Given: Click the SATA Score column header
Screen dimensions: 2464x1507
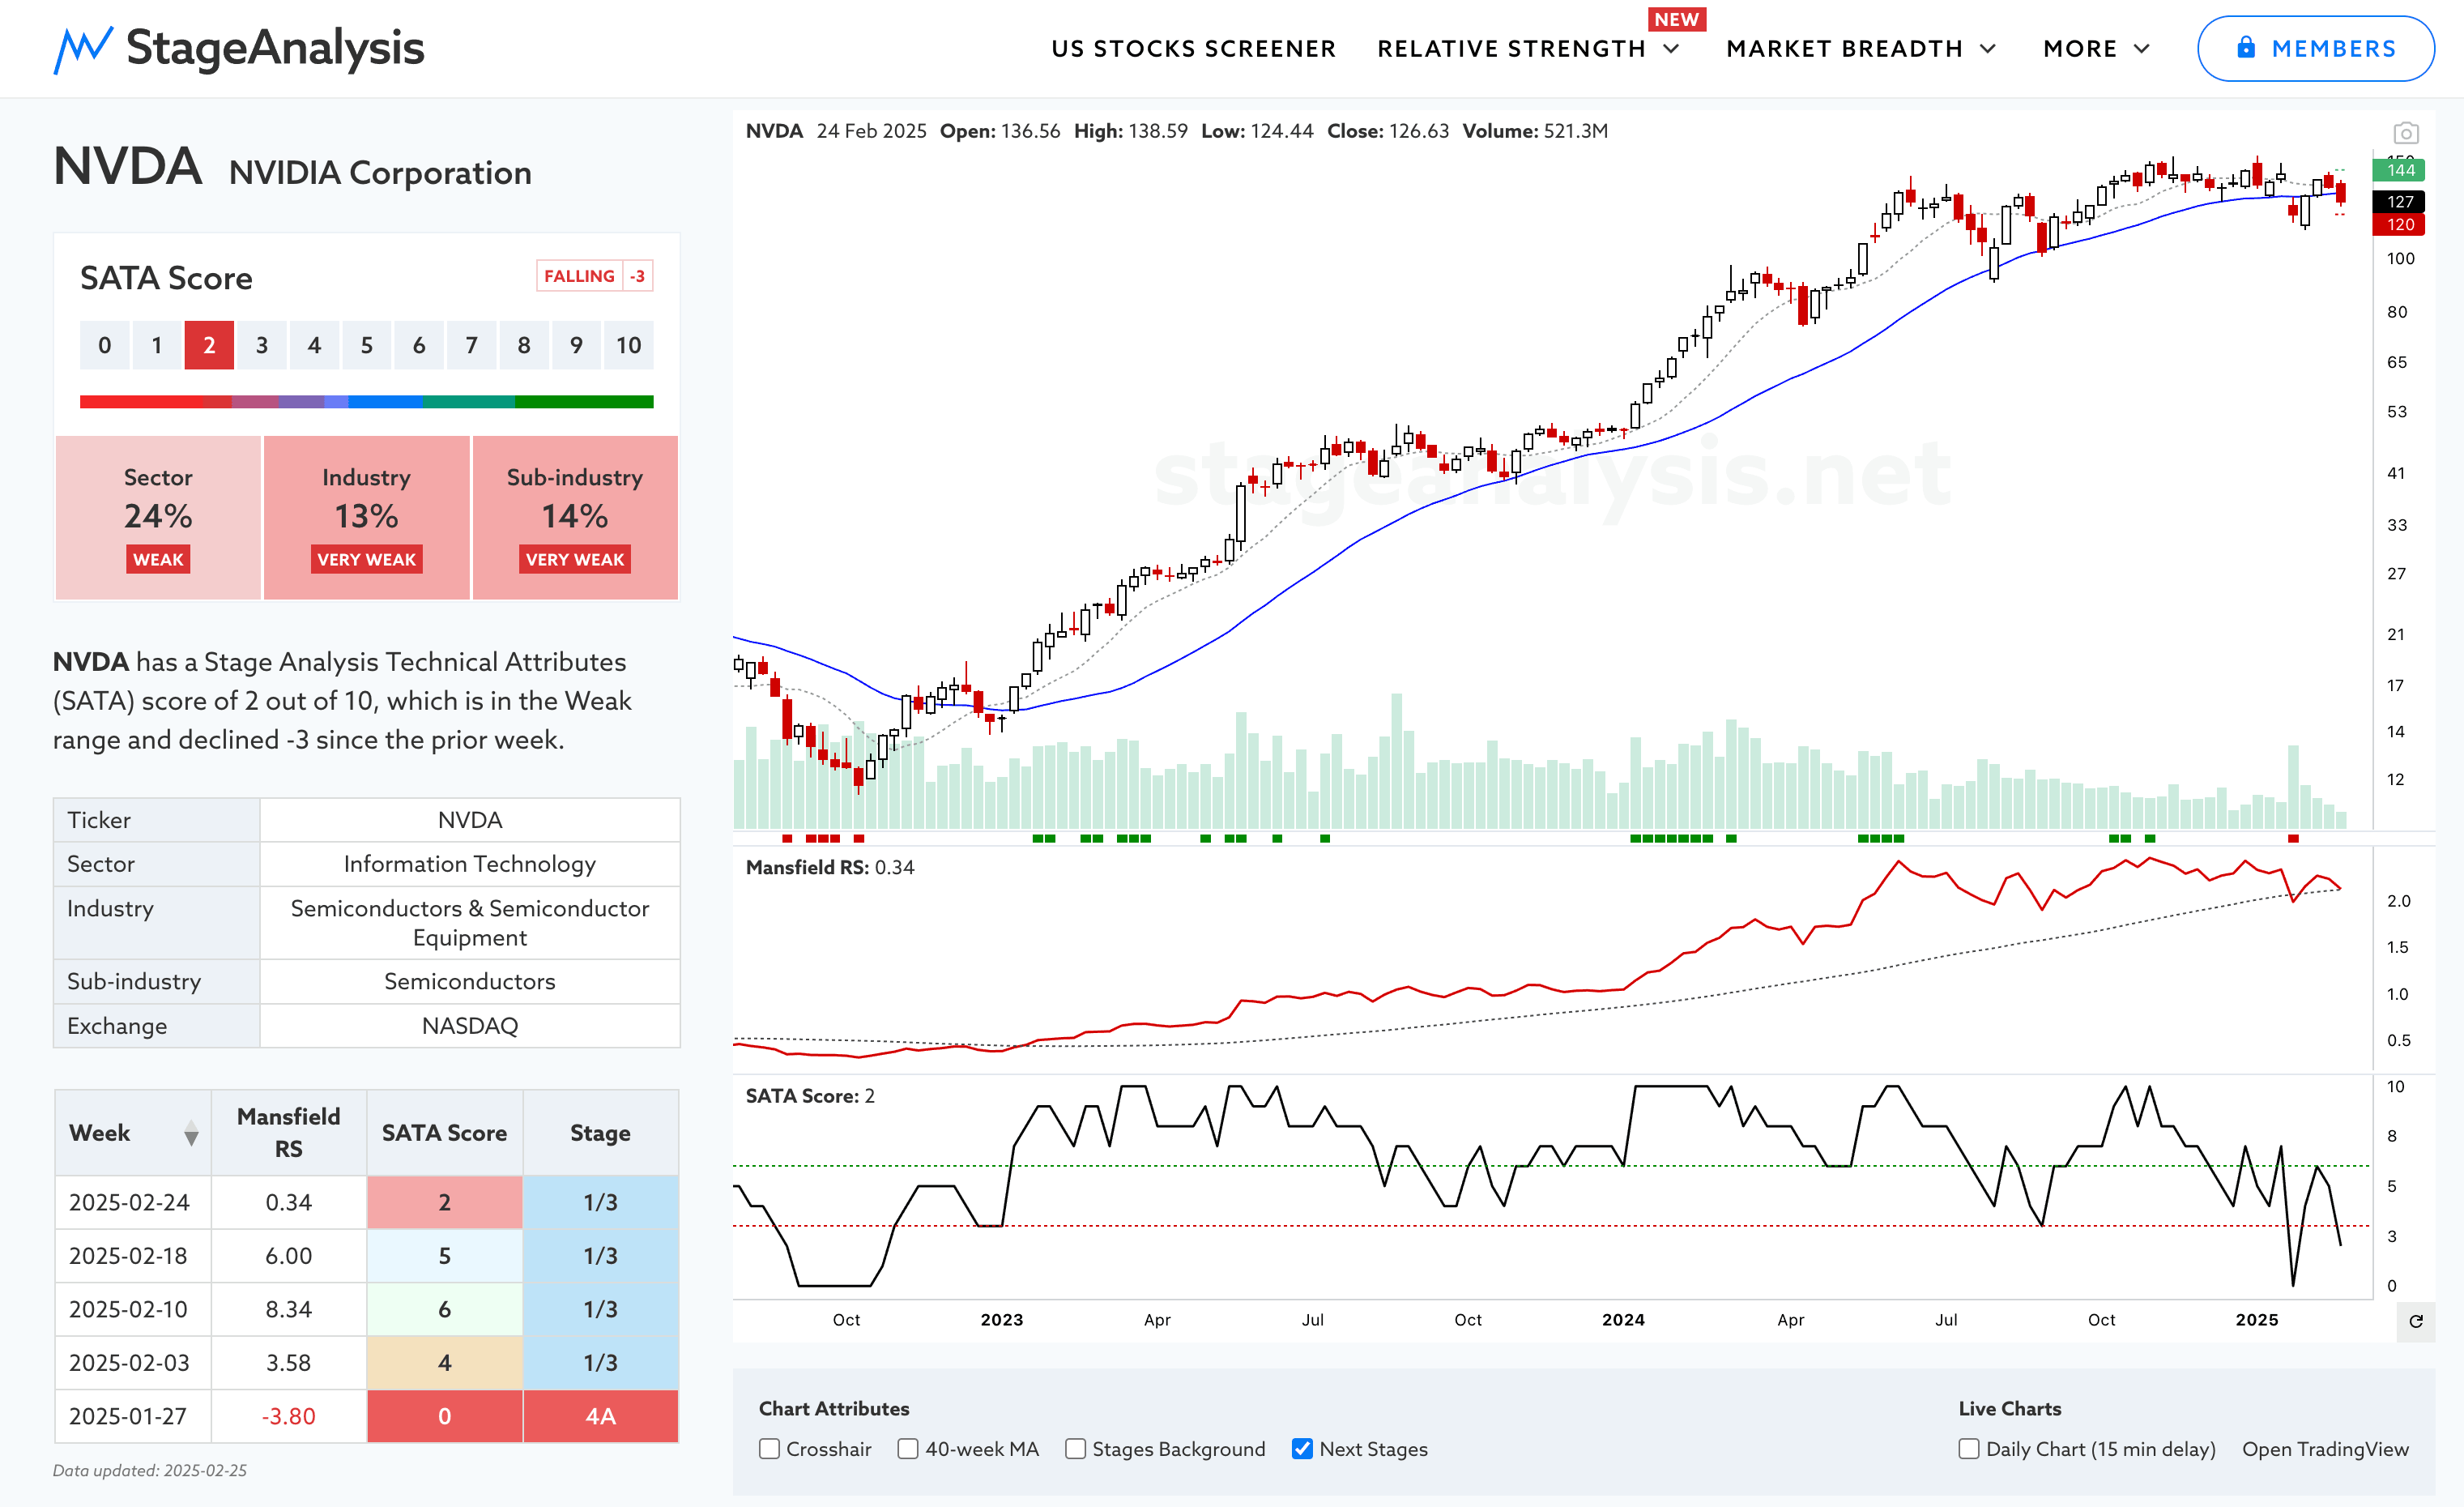Looking at the screenshot, I should tap(444, 1133).
